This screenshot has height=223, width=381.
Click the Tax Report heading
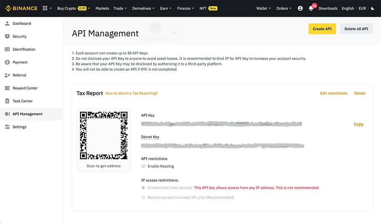(x=90, y=93)
